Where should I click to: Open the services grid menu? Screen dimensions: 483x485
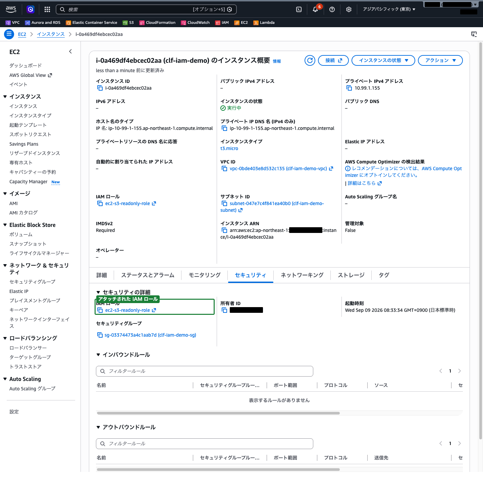pyautogui.click(x=47, y=9)
